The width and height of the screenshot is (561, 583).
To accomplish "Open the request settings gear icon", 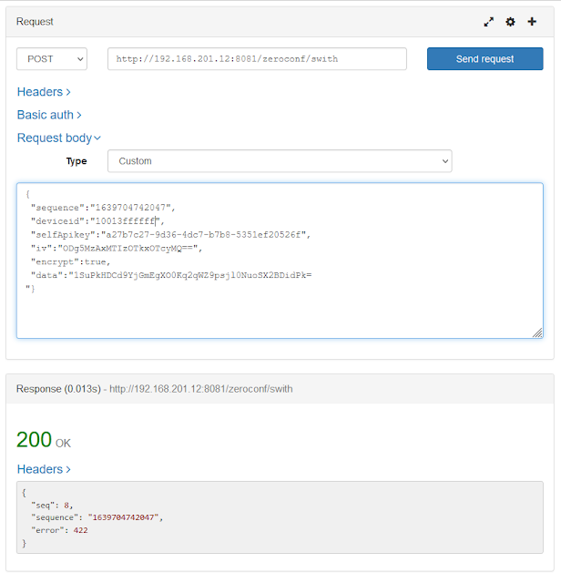I will 510,22.
